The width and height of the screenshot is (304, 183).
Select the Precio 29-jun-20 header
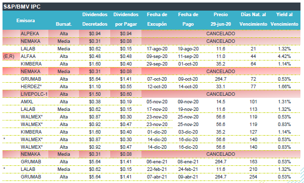[x=221, y=19]
